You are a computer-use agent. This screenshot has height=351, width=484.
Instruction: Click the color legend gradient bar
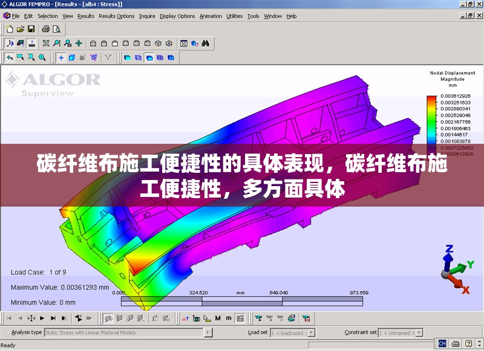(x=431, y=125)
